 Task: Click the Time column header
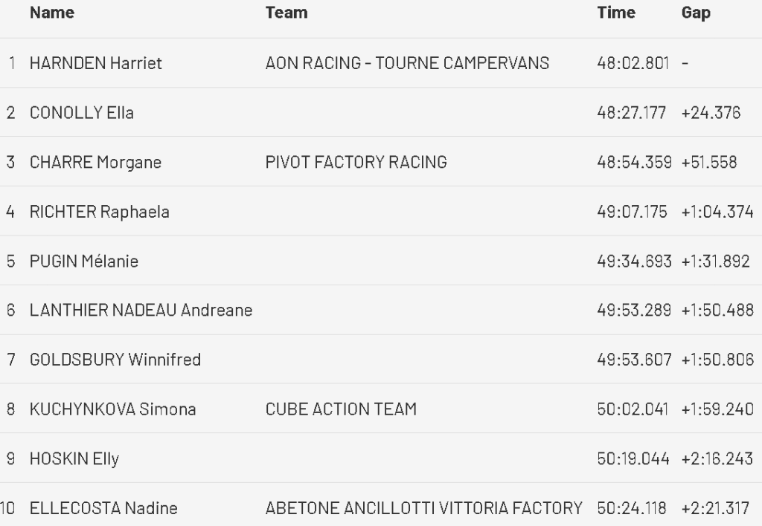(615, 13)
